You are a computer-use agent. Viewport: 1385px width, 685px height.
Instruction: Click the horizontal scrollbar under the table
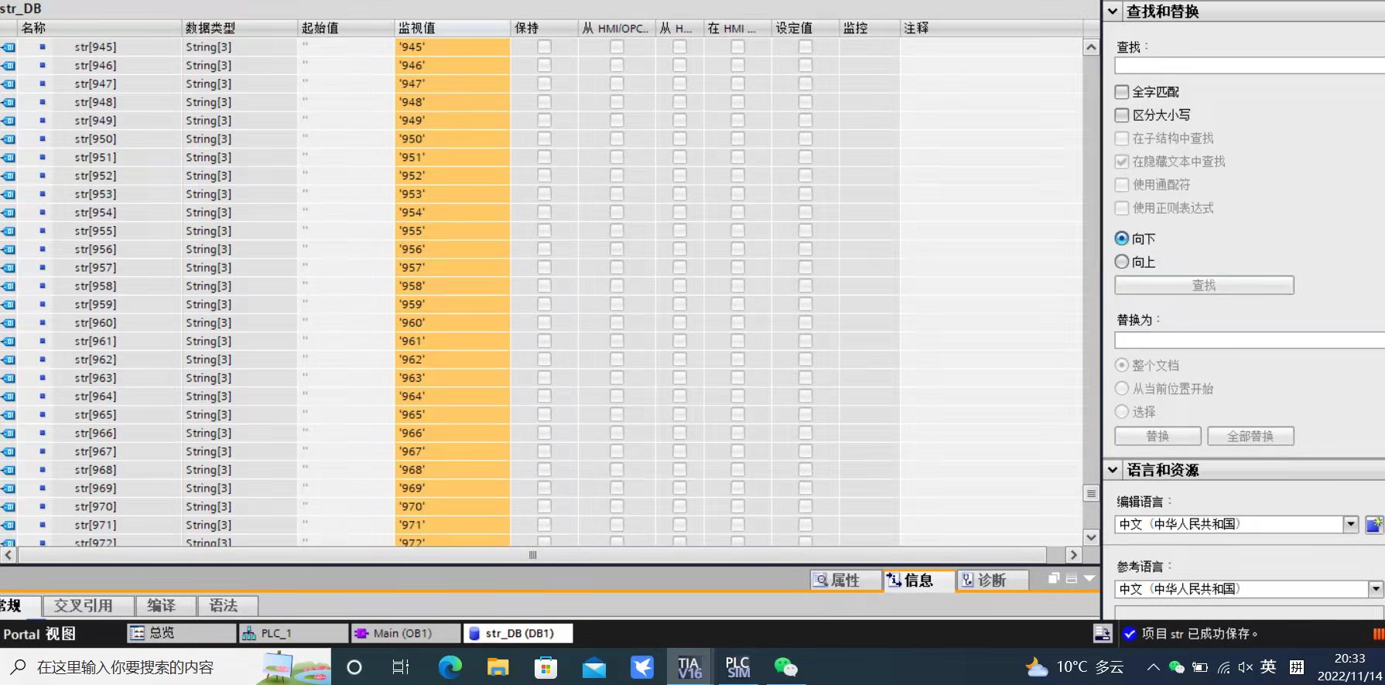(532, 555)
